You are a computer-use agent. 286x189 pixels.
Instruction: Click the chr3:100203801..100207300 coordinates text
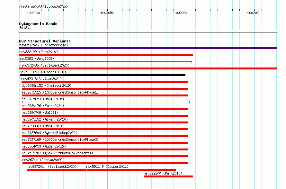pos(43,7)
